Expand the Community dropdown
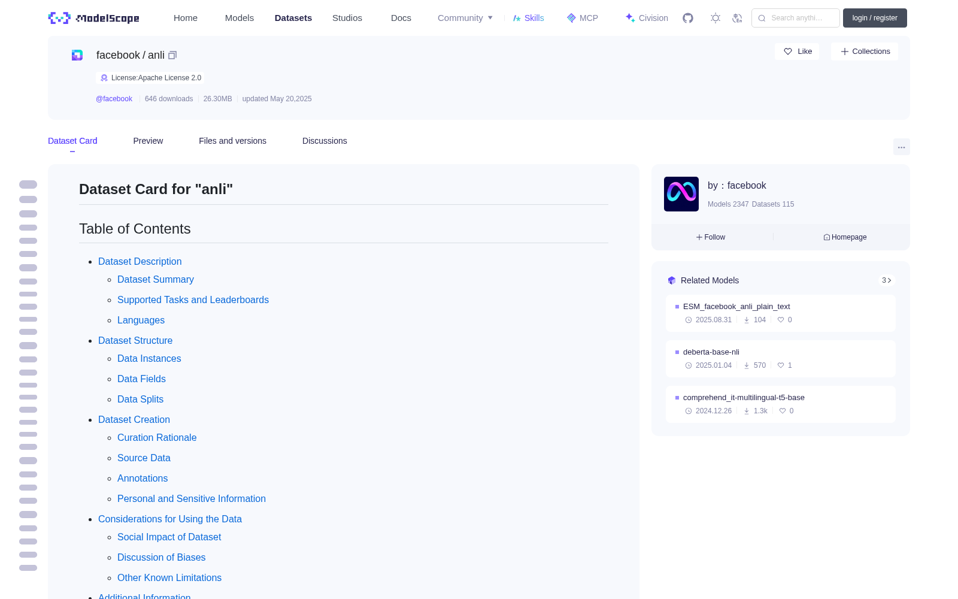Image resolution: width=958 pixels, height=599 pixels. pyautogui.click(x=465, y=18)
